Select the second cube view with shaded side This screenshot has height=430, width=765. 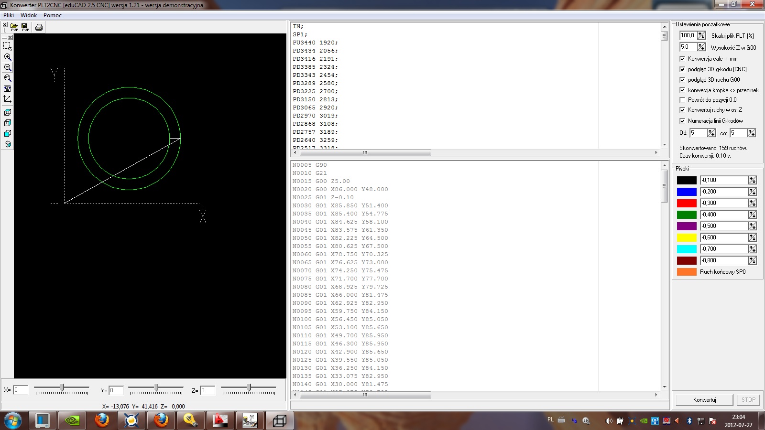point(8,123)
